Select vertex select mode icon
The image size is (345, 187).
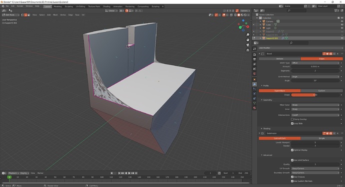[22, 15]
